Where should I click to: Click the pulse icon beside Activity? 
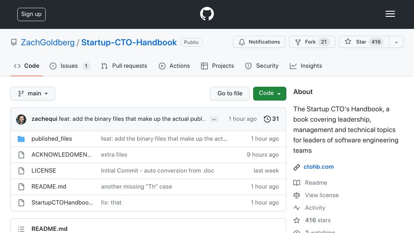tap(297, 208)
